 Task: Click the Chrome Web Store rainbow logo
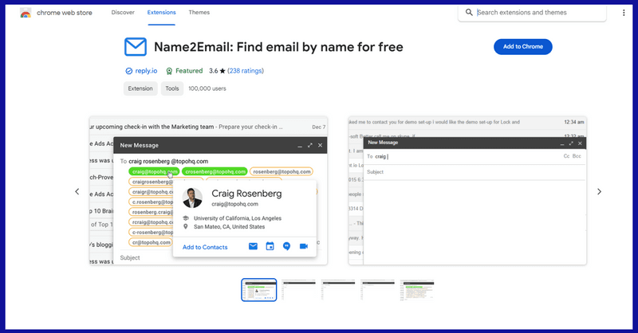(26, 14)
